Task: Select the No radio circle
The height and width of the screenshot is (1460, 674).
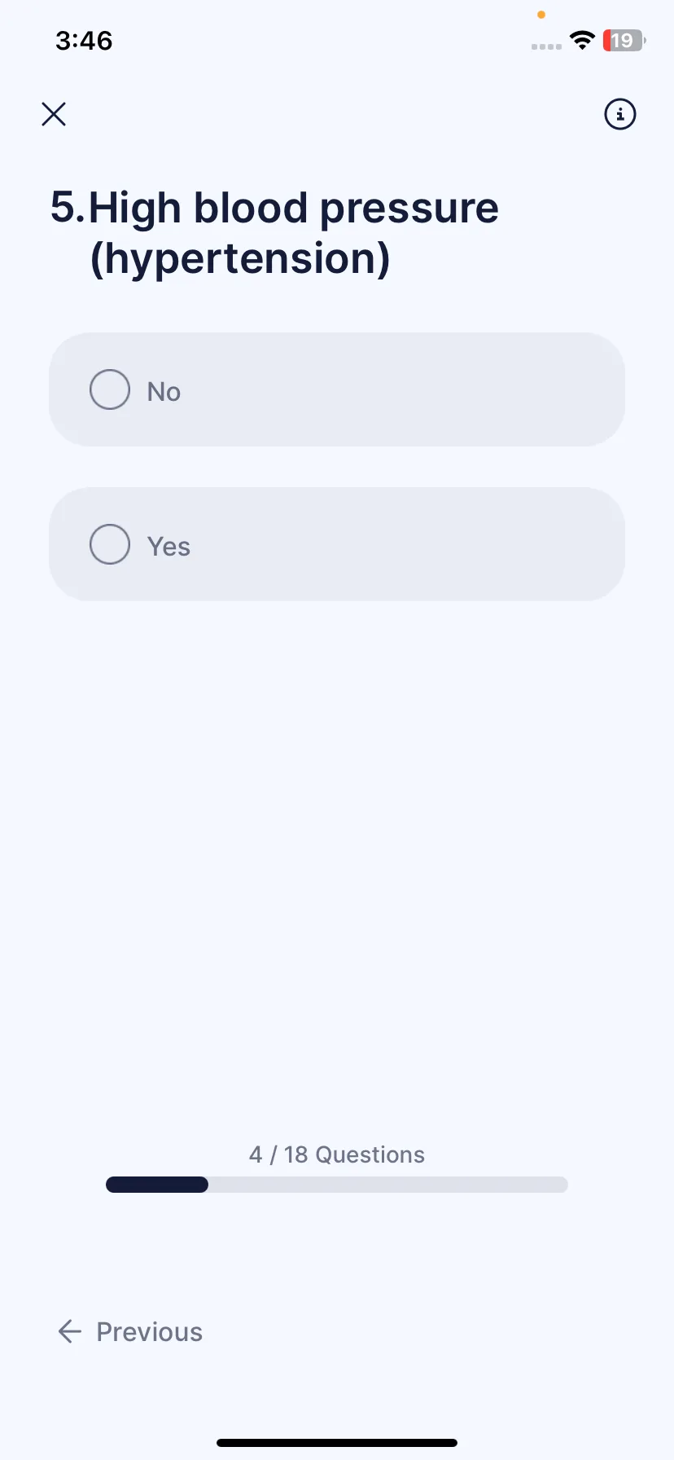Action: (x=110, y=389)
